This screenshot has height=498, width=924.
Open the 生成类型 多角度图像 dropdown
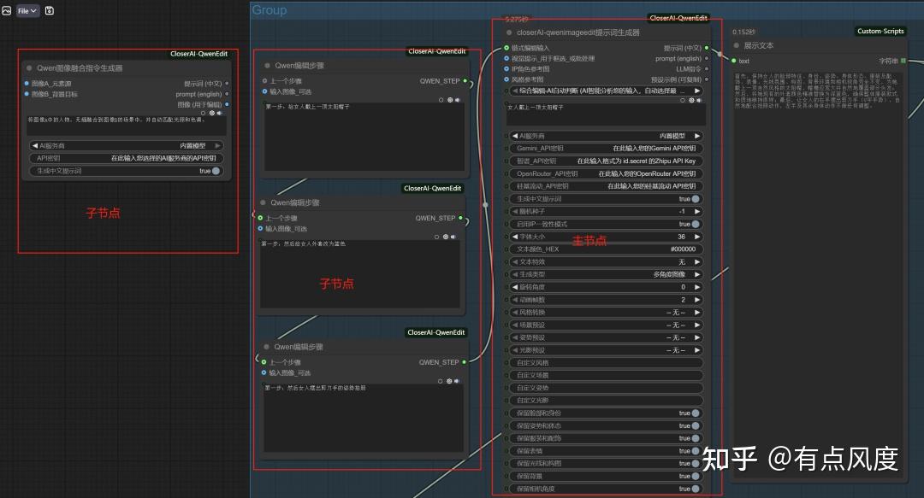click(x=605, y=274)
